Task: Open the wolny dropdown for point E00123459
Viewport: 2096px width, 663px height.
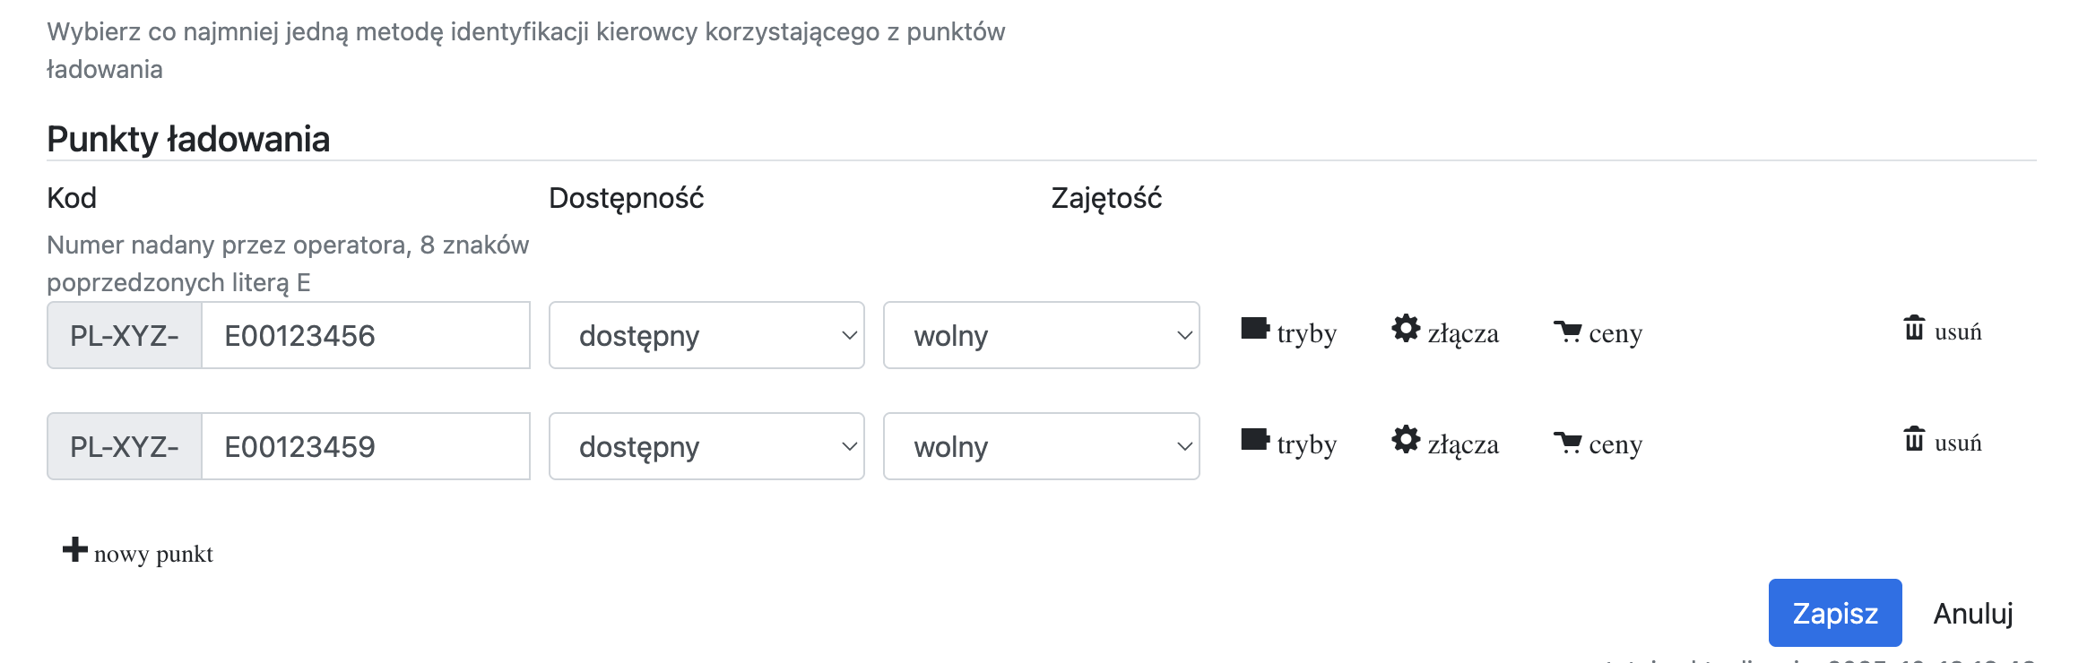Action: [x=1041, y=446]
